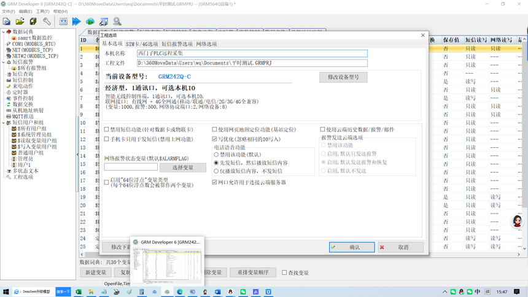528x297 pixels.
Task: Toggle the 查找变量 checkbox
Action: (x=284, y=272)
